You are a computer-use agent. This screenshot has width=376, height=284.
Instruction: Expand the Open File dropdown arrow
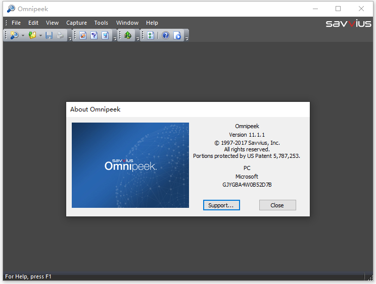(40, 35)
